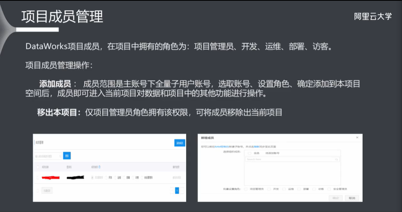
Task: Enable the 运维 role in member row
Action: [x=115, y=177]
